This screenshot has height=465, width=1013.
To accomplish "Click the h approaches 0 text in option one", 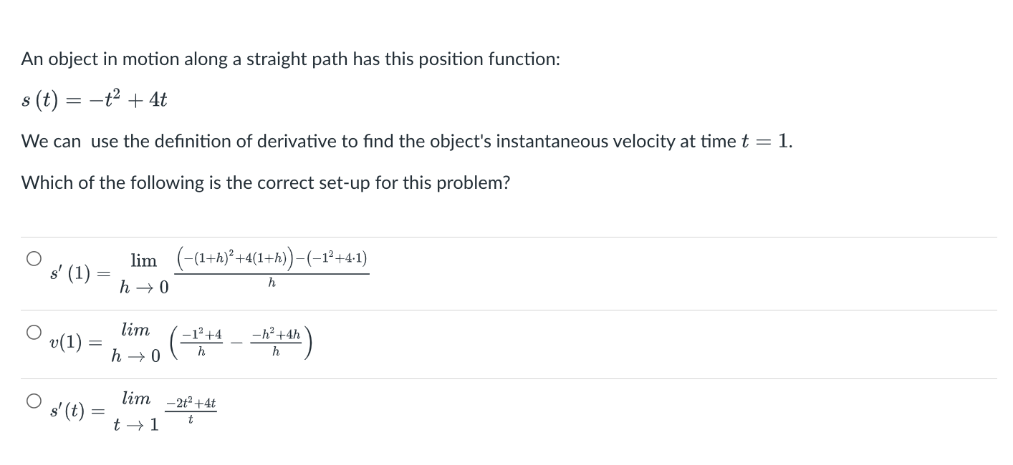I will [x=140, y=288].
